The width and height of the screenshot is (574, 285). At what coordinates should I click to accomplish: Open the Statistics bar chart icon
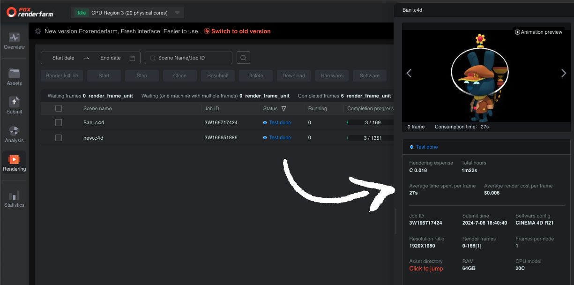click(x=14, y=195)
